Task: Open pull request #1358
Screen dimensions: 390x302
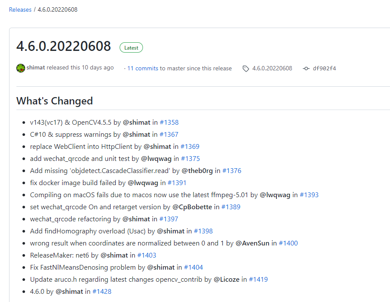Action: pyautogui.click(x=169, y=123)
